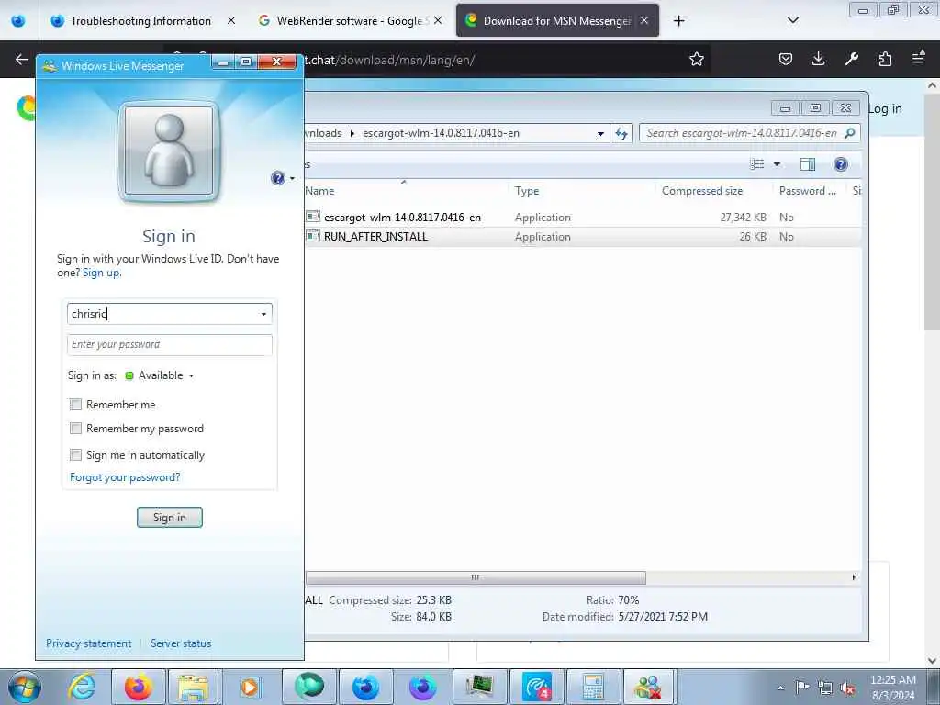Open Windows Explorer folder icon on the taskbar
The width and height of the screenshot is (940, 705).
pyautogui.click(x=193, y=687)
